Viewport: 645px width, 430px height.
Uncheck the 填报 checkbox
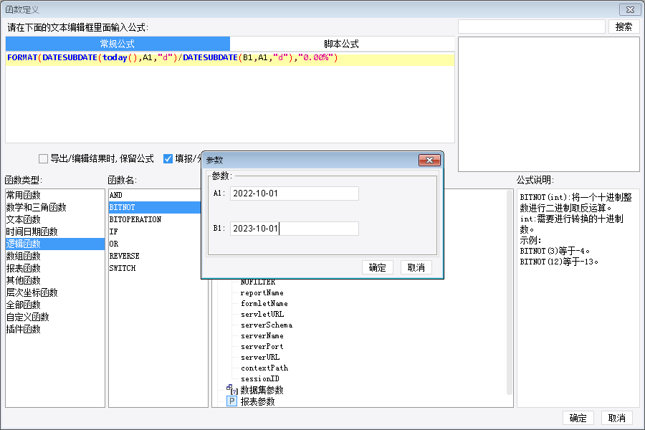[x=168, y=159]
